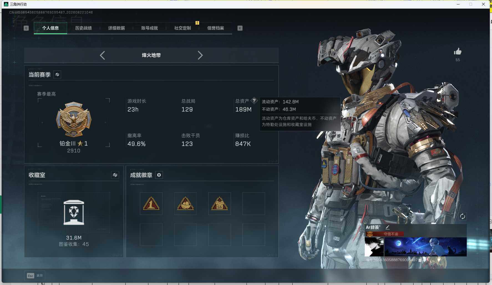Click the 总资产 value 189M
Image resolution: width=492 pixels, height=285 pixels.
(x=243, y=110)
